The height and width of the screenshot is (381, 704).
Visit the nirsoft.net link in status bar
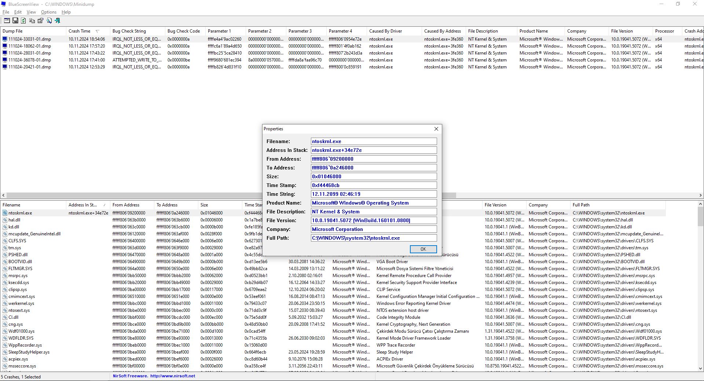[173, 376]
